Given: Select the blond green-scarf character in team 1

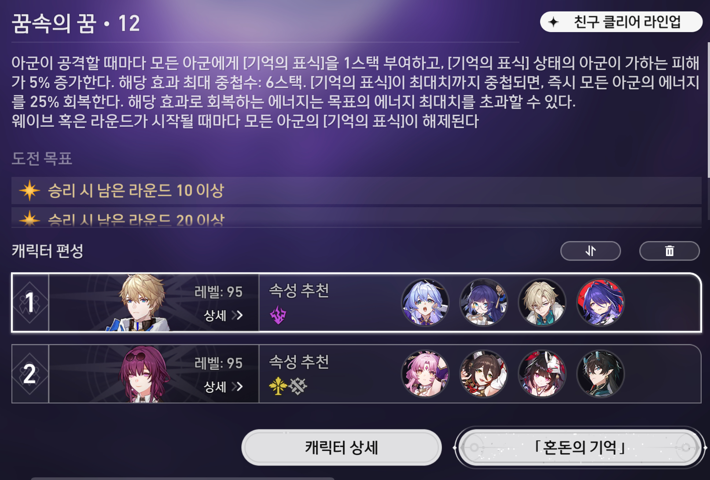Looking at the screenshot, I should [x=542, y=303].
